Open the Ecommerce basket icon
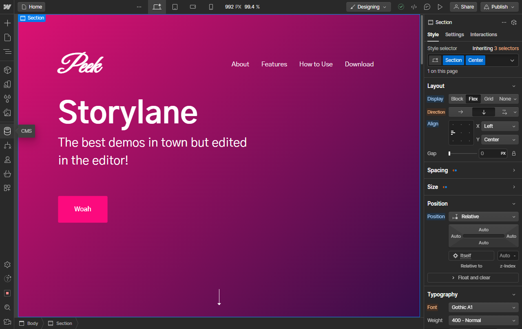Image resolution: width=522 pixels, height=329 pixels. point(7,174)
